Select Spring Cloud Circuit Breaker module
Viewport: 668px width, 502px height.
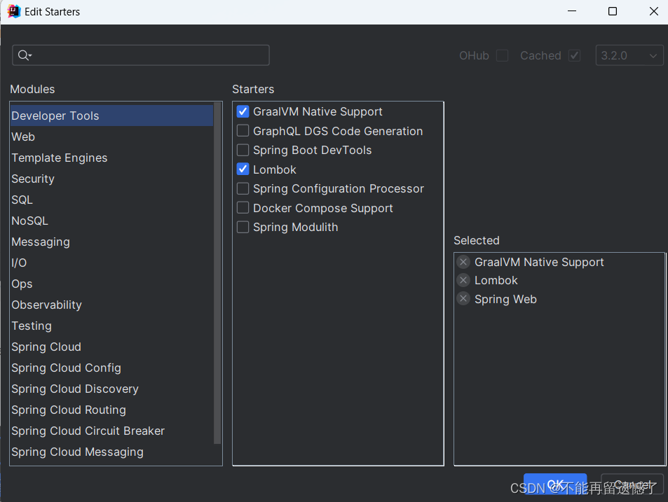[x=111, y=431]
